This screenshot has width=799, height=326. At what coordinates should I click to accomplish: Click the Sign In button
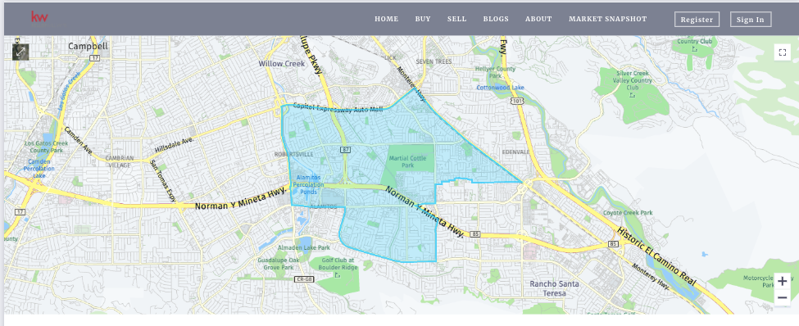click(x=751, y=20)
